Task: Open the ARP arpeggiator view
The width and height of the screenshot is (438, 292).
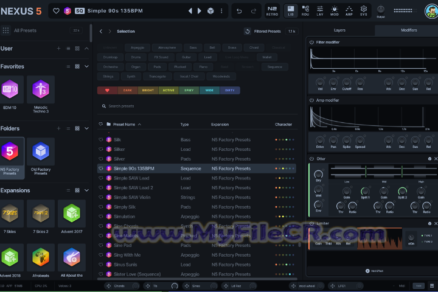Action: [349, 11]
